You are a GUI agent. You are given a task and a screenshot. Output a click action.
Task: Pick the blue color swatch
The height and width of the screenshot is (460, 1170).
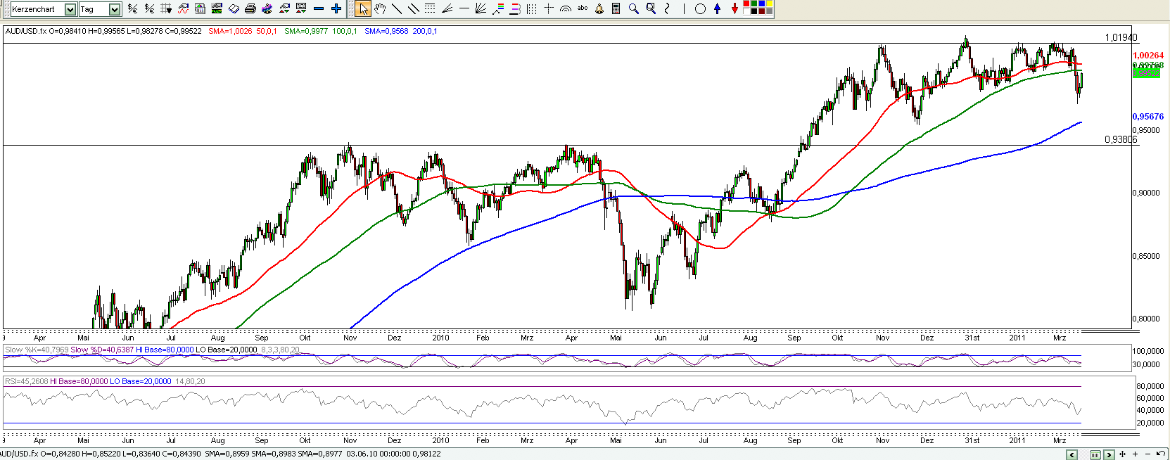click(762, 4)
